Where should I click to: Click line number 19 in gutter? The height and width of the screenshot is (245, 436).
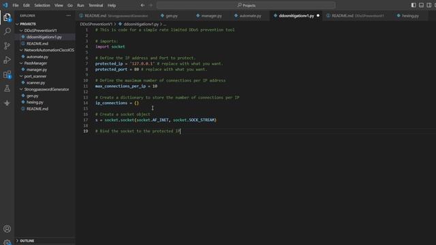pos(86,131)
